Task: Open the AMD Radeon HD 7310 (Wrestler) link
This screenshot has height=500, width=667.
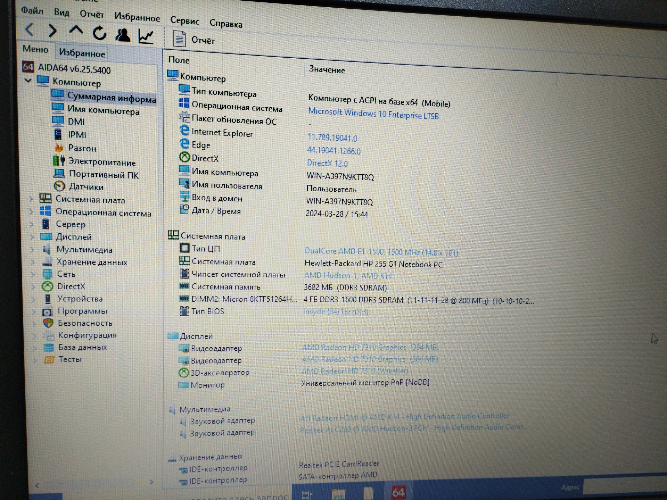Action: point(355,370)
